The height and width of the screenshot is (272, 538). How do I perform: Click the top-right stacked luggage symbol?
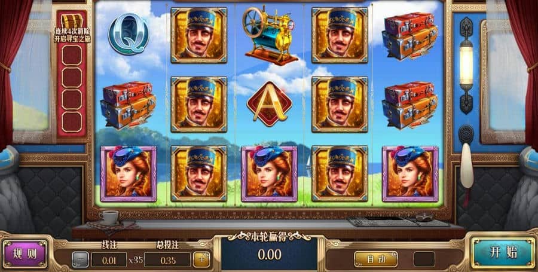409,36
